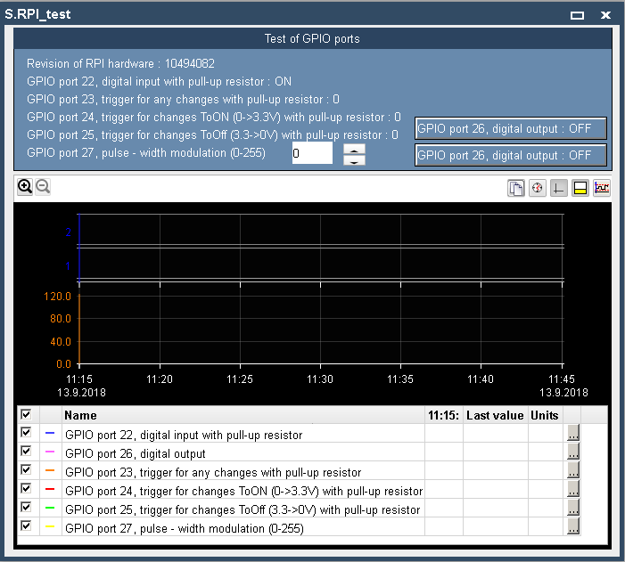Open the '...' options for GPIO port 25 row
Screen dimensions: 625x562
point(573,509)
